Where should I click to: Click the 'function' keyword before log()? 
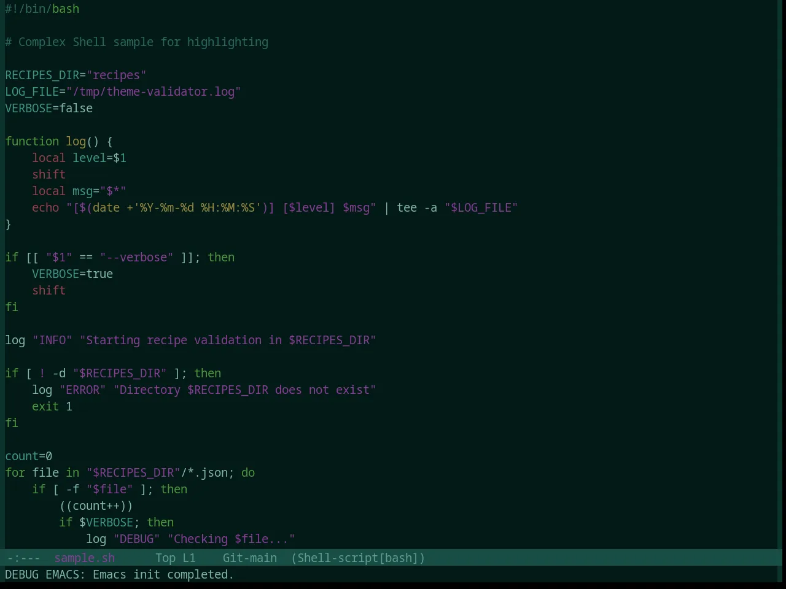[32, 141]
